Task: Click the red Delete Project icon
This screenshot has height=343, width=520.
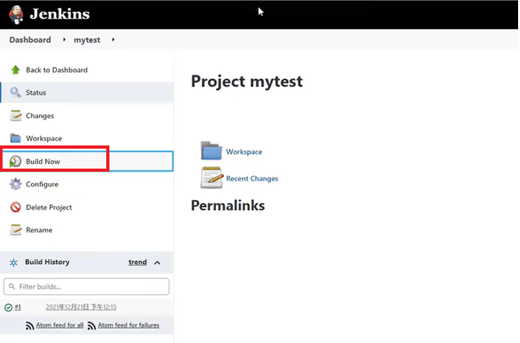Action: [15, 207]
